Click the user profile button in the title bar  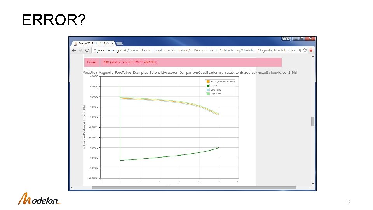point(286,38)
